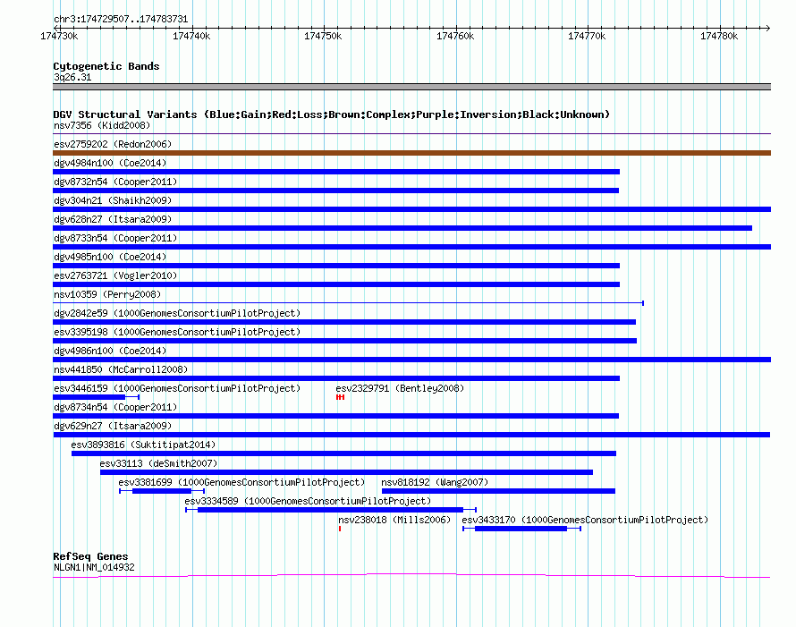
Task: Click the Cytogenetic Bands track title
Action: (x=106, y=66)
